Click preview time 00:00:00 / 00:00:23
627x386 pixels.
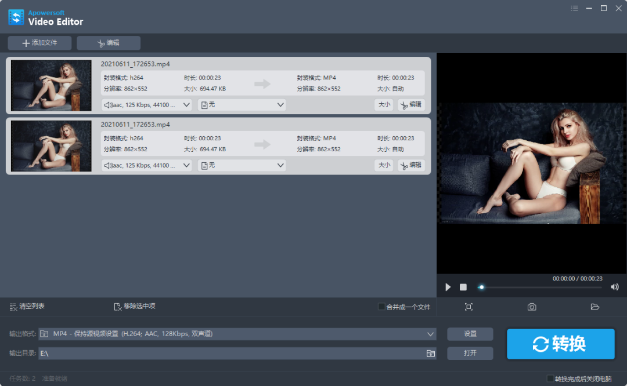tap(578, 279)
